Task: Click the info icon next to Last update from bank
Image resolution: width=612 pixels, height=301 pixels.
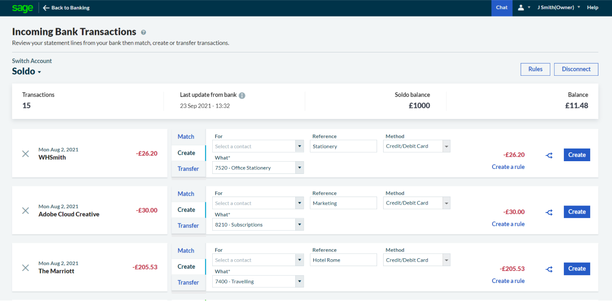Action: [242, 96]
